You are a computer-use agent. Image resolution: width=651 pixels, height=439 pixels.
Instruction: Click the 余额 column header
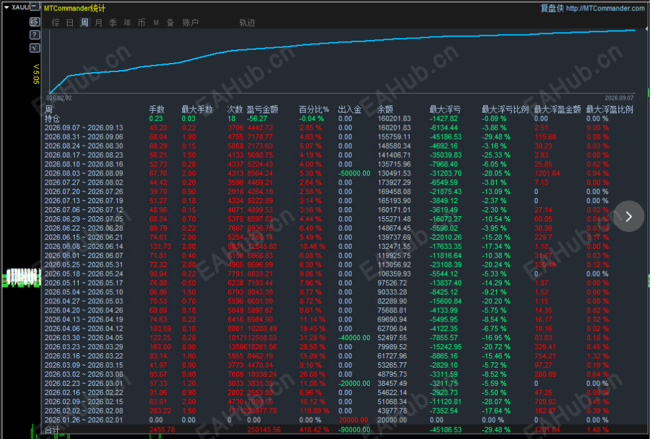pyautogui.click(x=385, y=109)
